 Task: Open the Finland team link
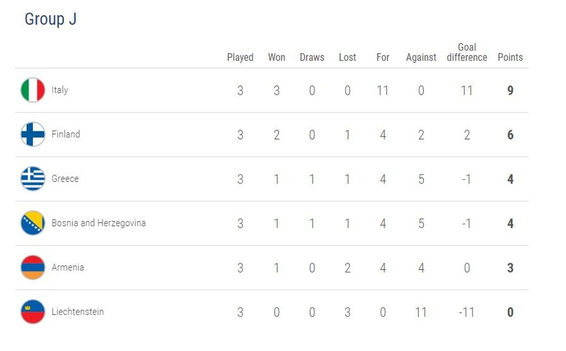point(66,135)
